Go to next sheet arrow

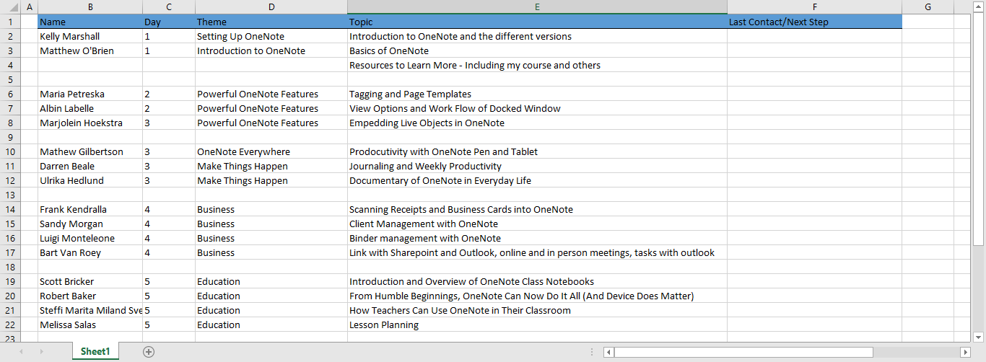(41, 352)
